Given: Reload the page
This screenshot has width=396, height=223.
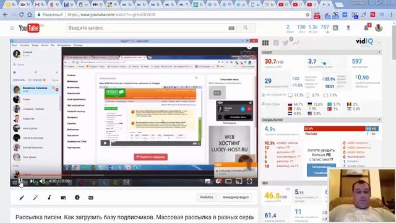Looking at the screenshot, I should pos(22,15).
